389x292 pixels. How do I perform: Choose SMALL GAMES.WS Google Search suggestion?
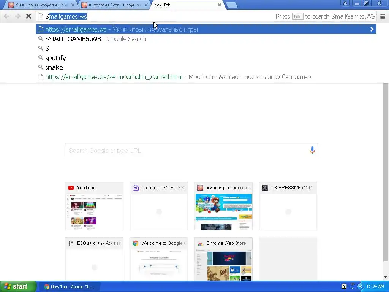(206, 39)
